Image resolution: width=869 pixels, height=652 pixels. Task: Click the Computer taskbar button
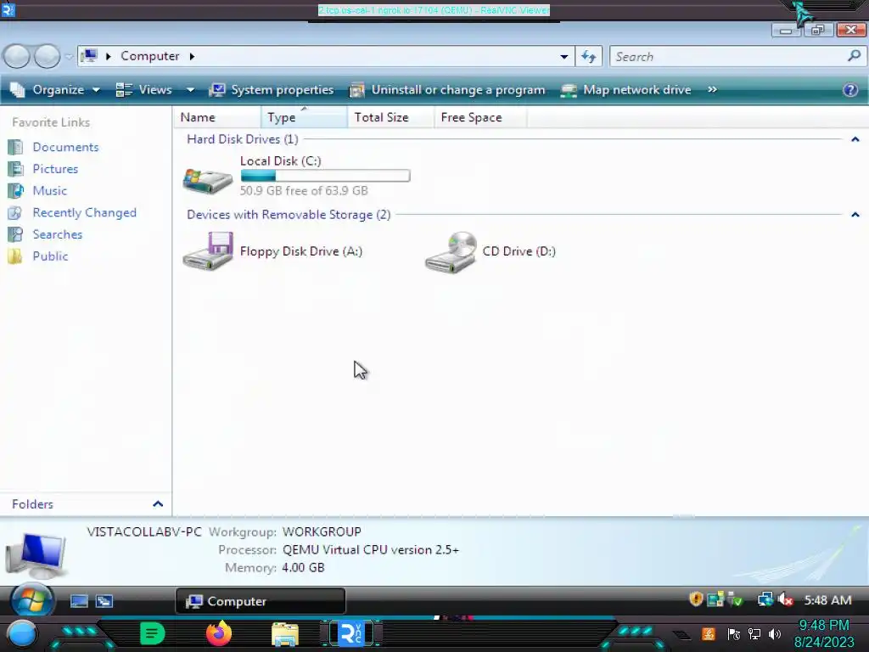[261, 602]
